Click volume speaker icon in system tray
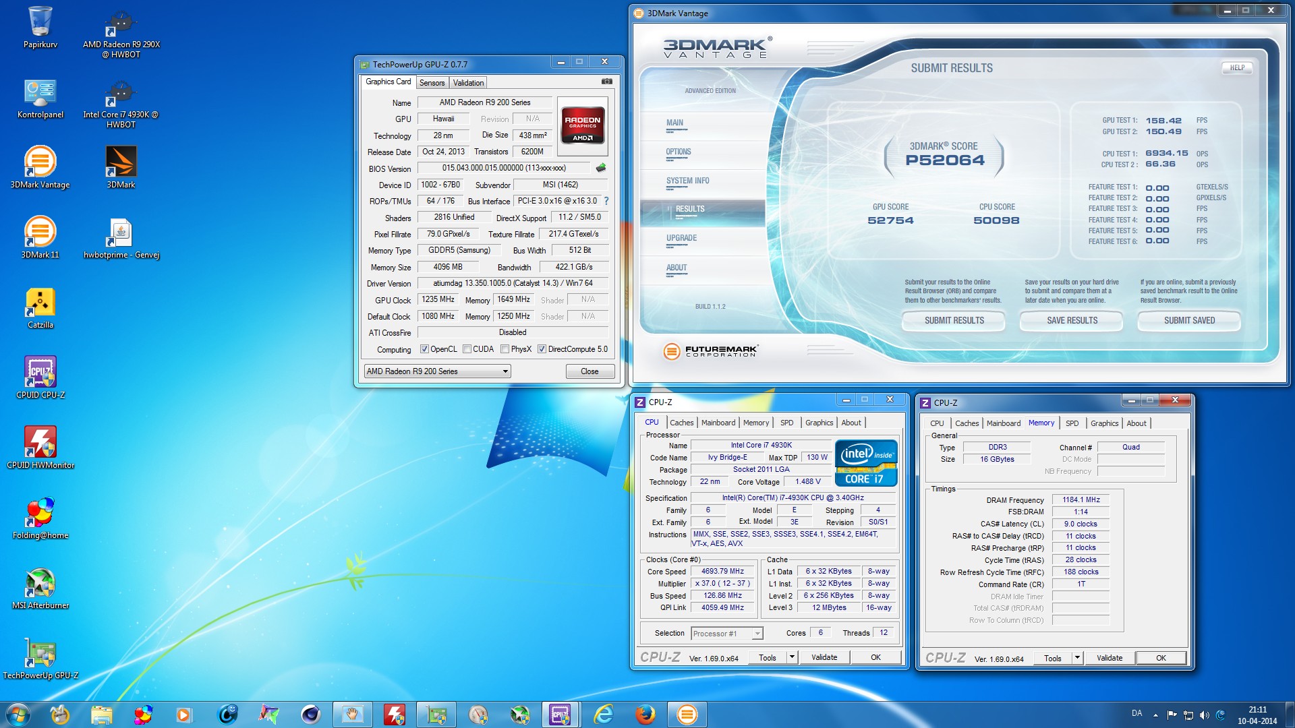Image resolution: width=1295 pixels, height=728 pixels. (1204, 715)
